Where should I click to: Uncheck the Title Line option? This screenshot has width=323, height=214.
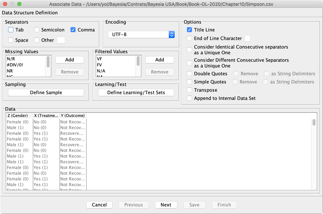point(189,30)
